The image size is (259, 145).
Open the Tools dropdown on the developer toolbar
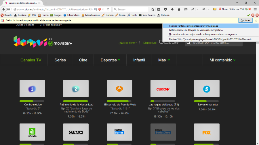pyautogui.click(x=132, y=15)
